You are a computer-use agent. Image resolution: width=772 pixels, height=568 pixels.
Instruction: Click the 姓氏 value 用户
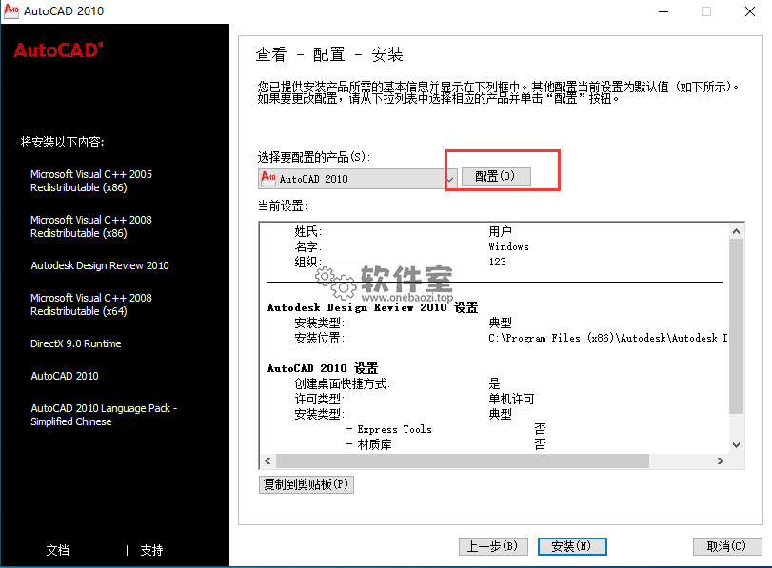coord(500,231)
